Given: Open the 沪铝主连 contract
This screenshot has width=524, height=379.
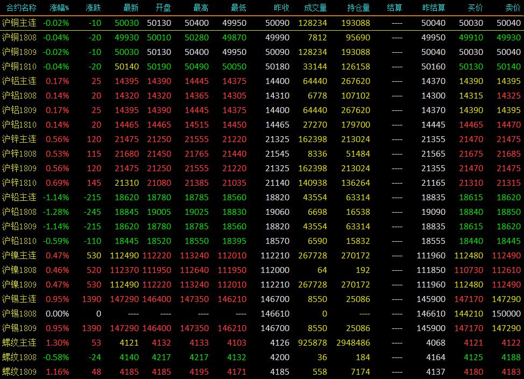Looking at the screenshot, I should (262, 81).
